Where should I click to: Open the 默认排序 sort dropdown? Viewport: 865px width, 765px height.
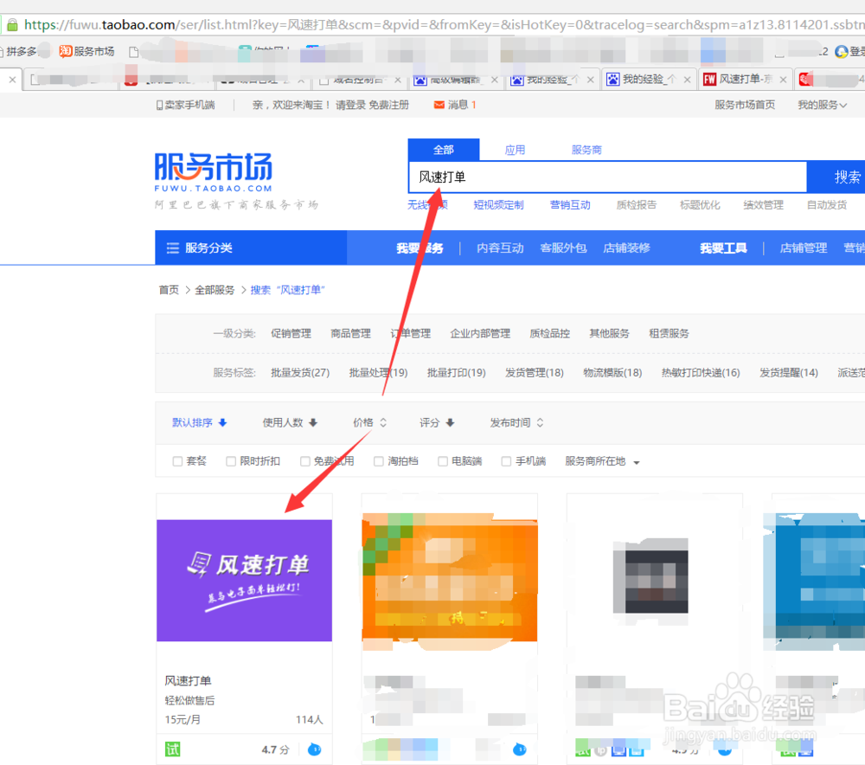click(x=194, y=422)
